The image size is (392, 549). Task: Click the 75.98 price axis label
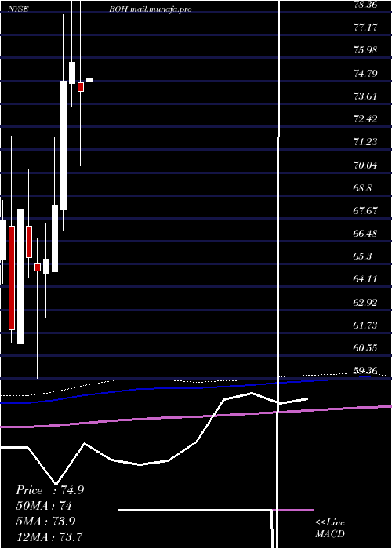point(365,49)
